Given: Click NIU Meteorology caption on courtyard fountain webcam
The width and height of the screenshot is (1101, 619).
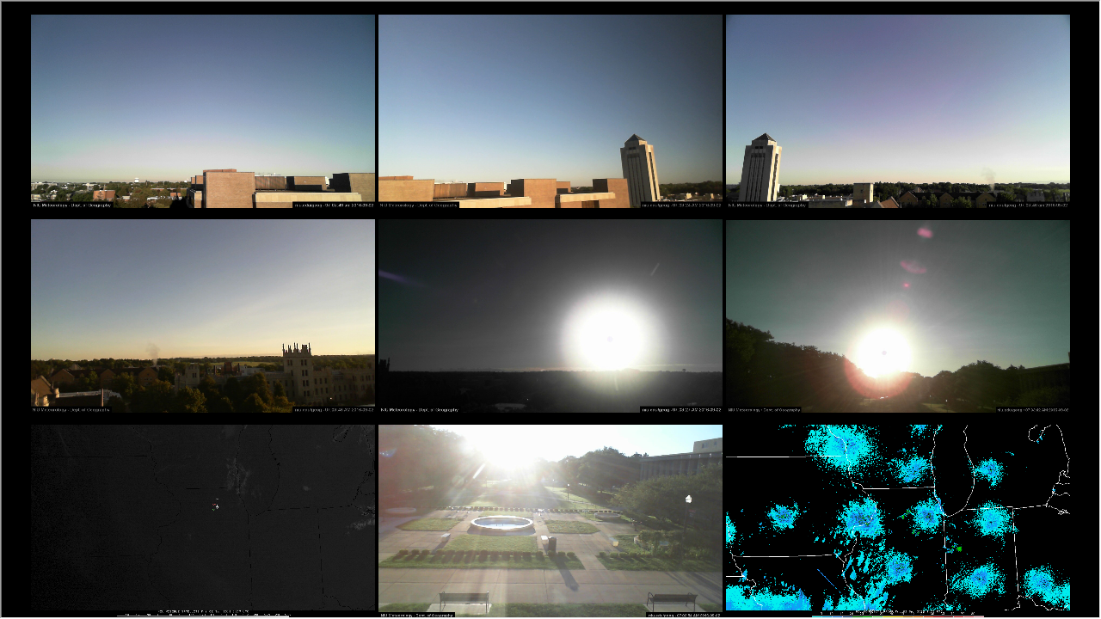Looking at the screenshot, I should coord(417,614).
